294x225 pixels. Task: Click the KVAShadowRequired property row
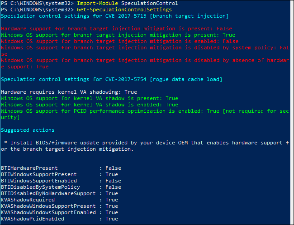coord(59,200)
